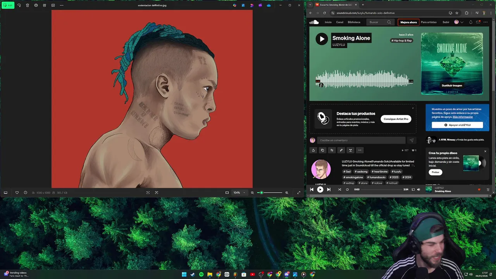Open SoundCloud notifications bell
The width and height of the screenshot is (496, 279).
point(471,22)
